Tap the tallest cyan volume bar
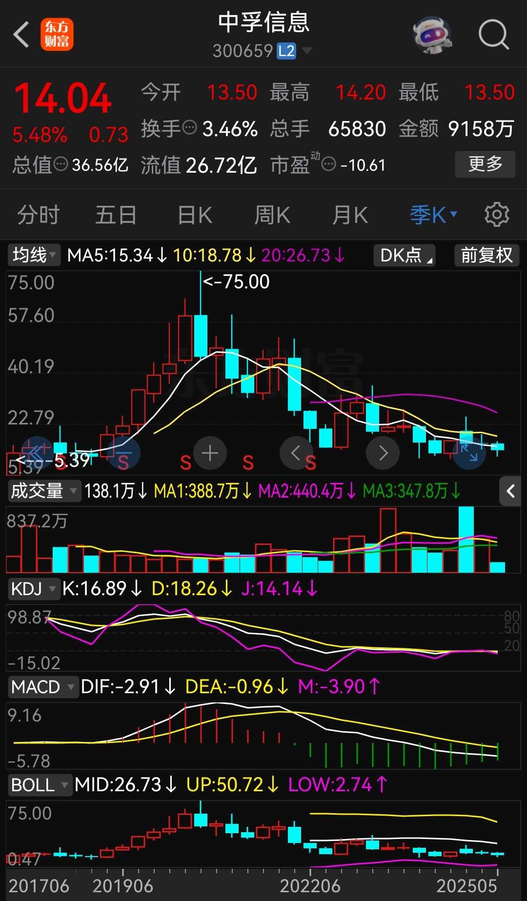This screenshot has height=901, width=527. (466, 540)
